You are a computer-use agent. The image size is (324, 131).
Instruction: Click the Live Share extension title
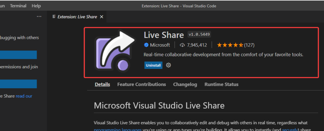[164, 35]
